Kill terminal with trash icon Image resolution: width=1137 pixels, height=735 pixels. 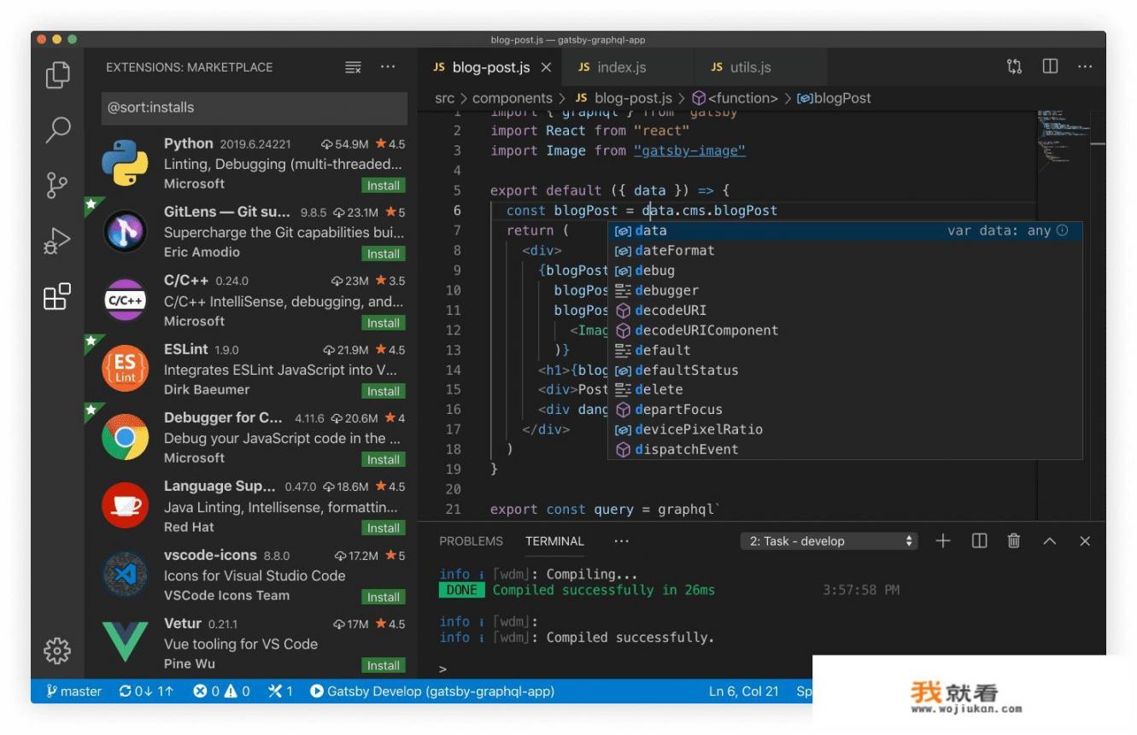[1014, 540]
